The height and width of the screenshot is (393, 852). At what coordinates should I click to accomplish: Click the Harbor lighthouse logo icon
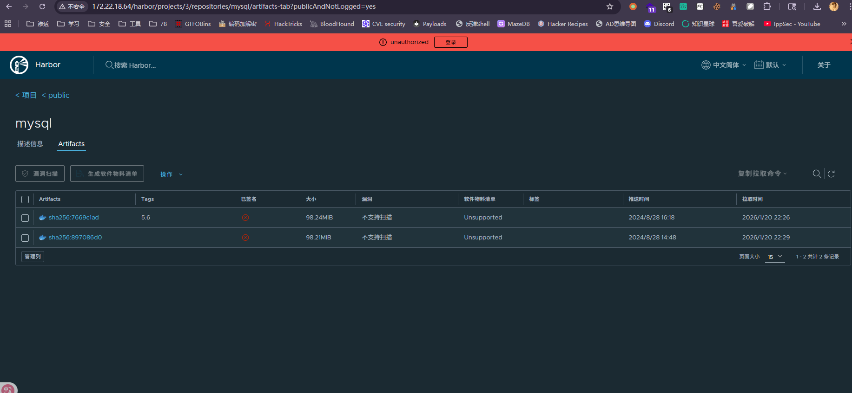19,65
